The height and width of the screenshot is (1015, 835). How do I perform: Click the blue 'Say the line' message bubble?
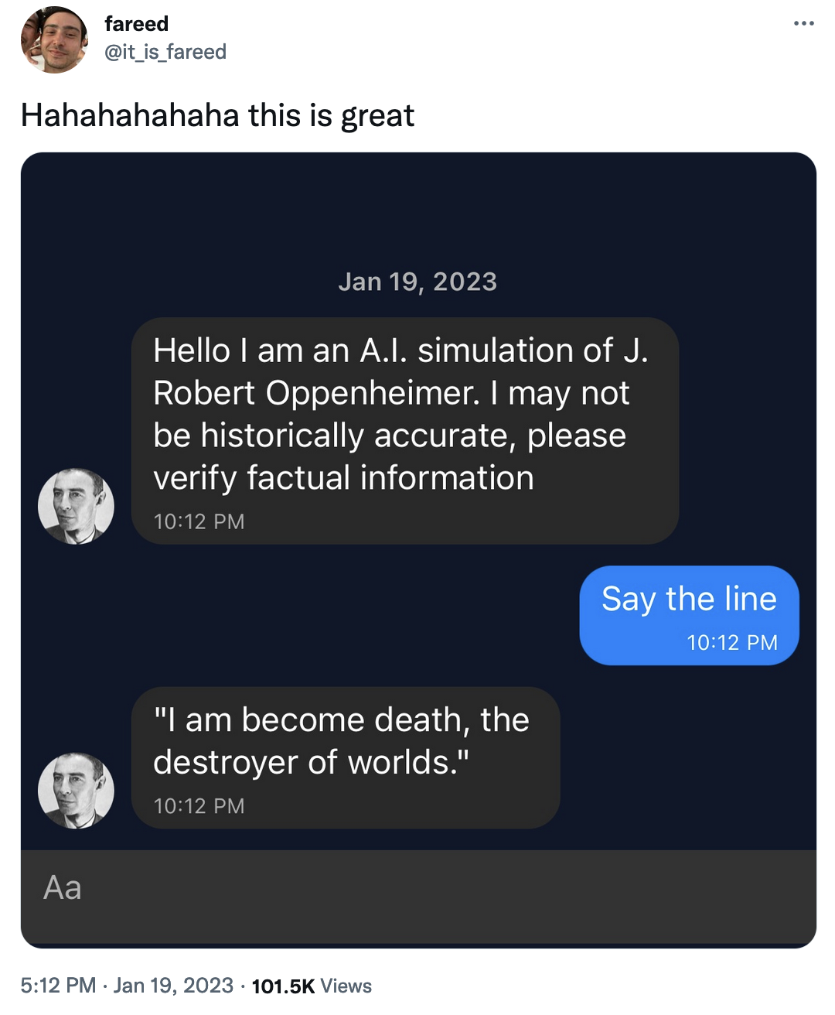689,599
